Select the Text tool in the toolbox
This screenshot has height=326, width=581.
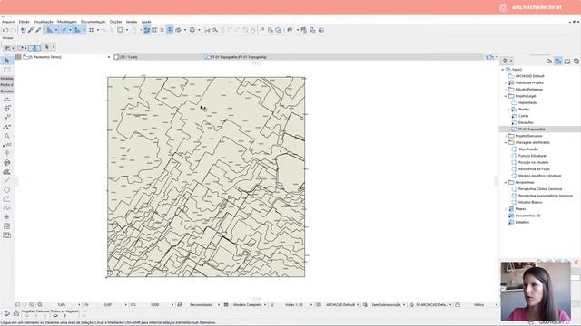pos(6,136)
